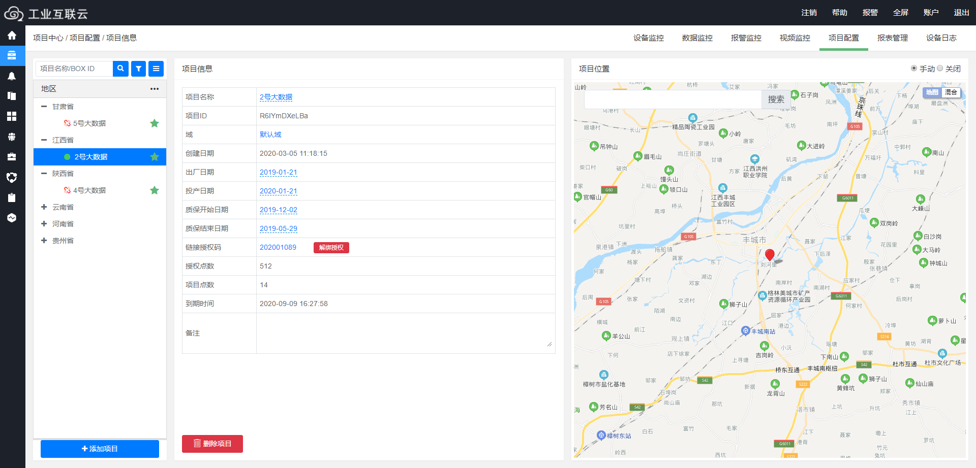Viewport: 976px width, 468px height.
Task: Open the alarm bell sidebar icon
Action: pyautogui.click(x=12, y=76)
